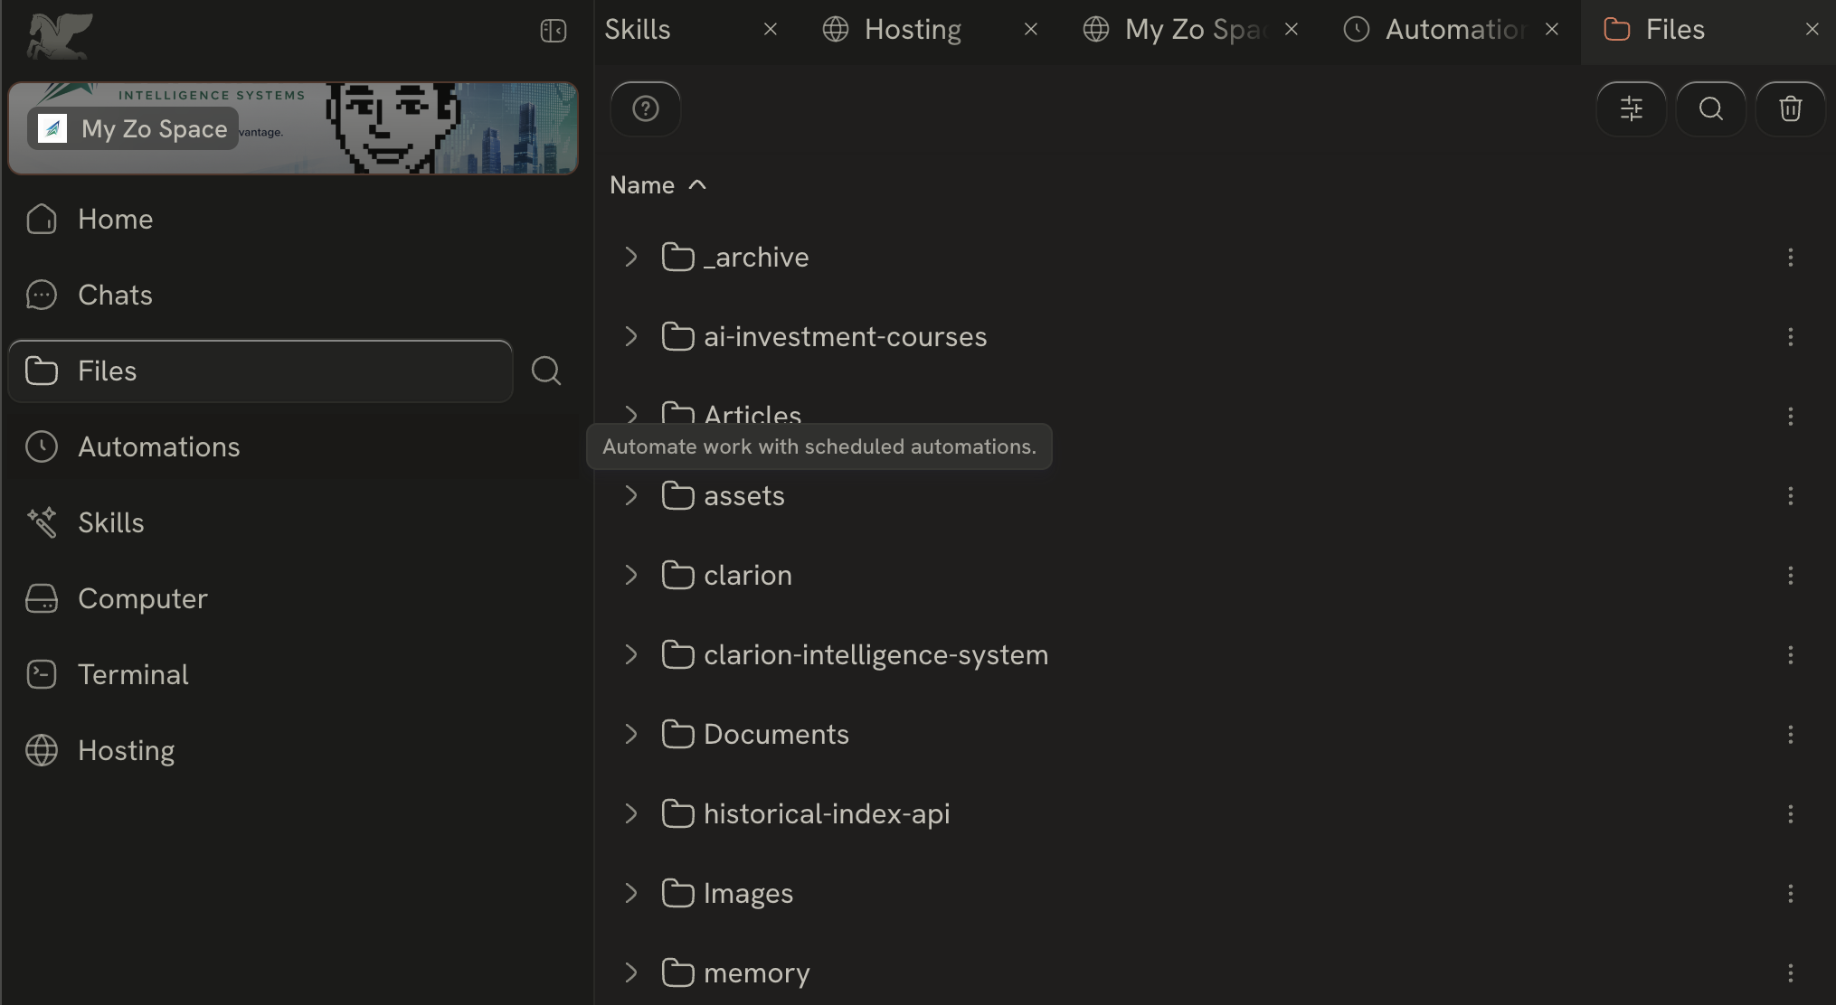Select the historical-index-api folder name
This screenshot has width=1836, height=1005.
tap(827, 814)
